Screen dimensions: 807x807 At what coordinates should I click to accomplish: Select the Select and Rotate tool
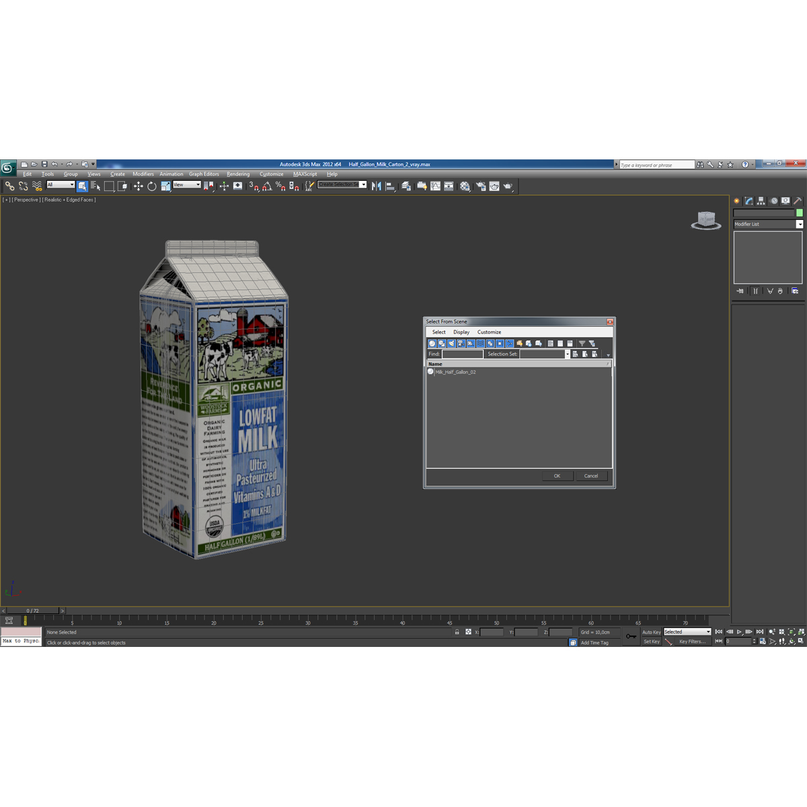click(x=152, y=186)
